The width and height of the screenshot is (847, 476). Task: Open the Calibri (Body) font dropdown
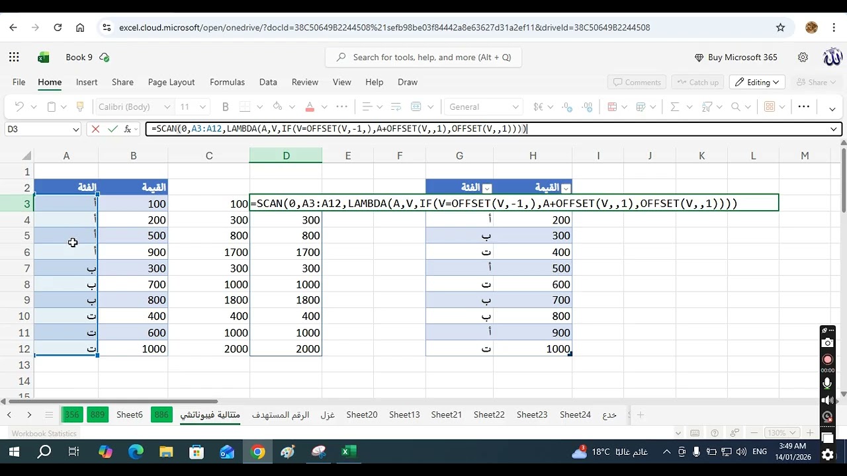[x=167, y=106]
